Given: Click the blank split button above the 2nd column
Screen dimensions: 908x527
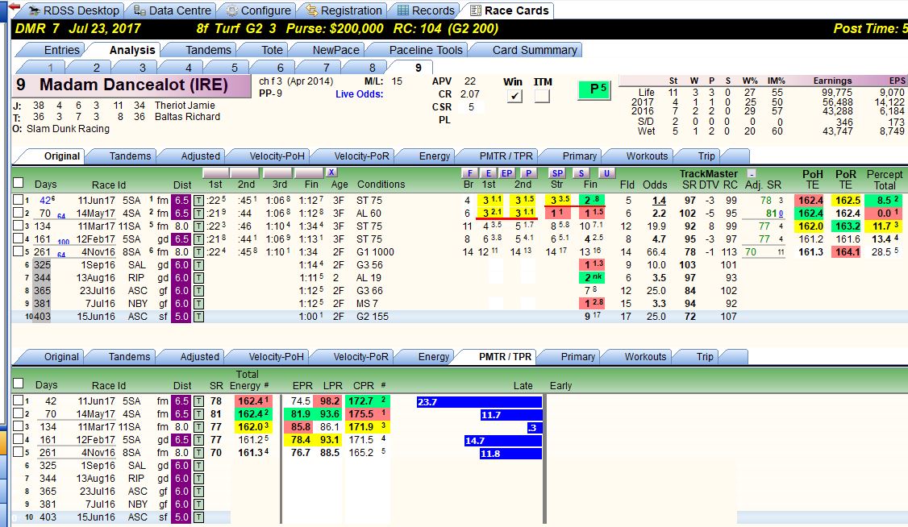Looking at the screenshot, I should [244, 173].
